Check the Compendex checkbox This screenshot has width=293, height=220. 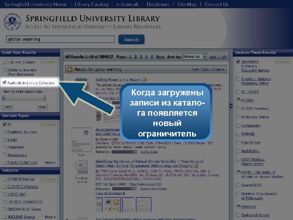tap(238, 125)
